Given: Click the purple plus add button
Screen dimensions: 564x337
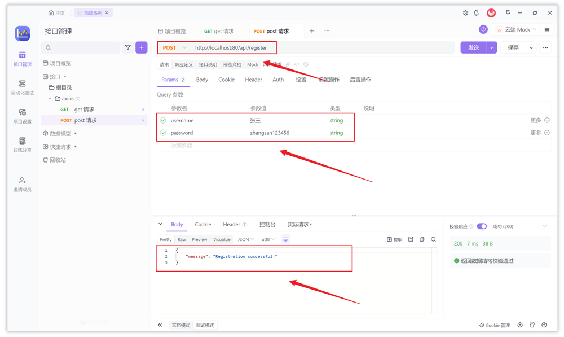Looking at the screenshot, I should tap(142, 47).
